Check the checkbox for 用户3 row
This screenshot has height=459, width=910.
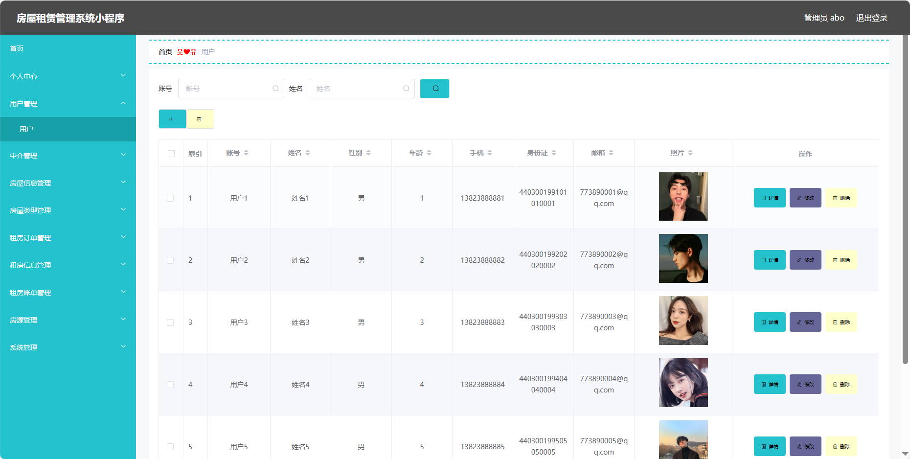pos(170,322)
